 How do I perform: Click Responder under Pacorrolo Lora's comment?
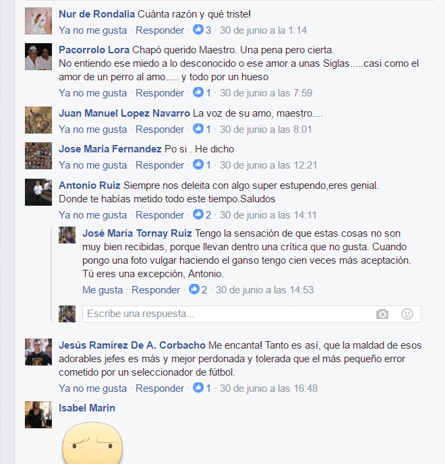coord(160,93)
